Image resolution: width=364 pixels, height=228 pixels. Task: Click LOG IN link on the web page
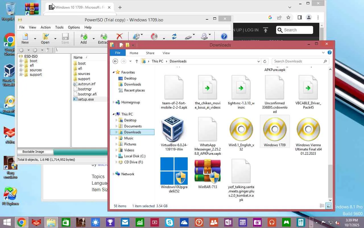click(x=252, y=30)
